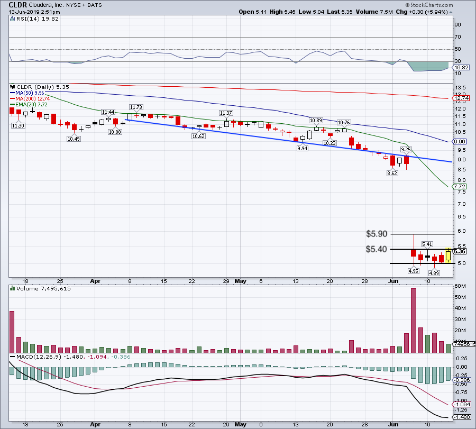Select the MA(200) 12.74 legend entry
This screenshot has height=429, width=476.
(30, 99)
